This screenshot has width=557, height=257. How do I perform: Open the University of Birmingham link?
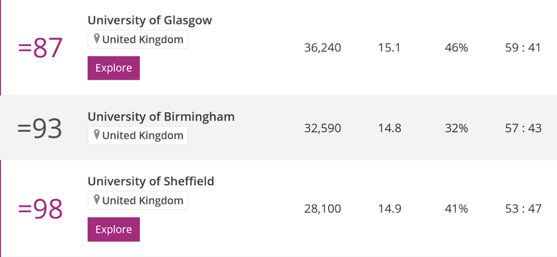tap(161, 116)
